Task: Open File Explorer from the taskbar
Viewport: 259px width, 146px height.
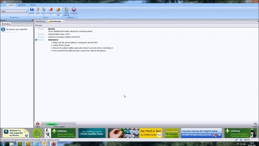Action: tap(12, 144)
